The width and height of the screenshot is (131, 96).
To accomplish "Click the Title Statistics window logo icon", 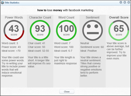I will click(x=2, y=3).
